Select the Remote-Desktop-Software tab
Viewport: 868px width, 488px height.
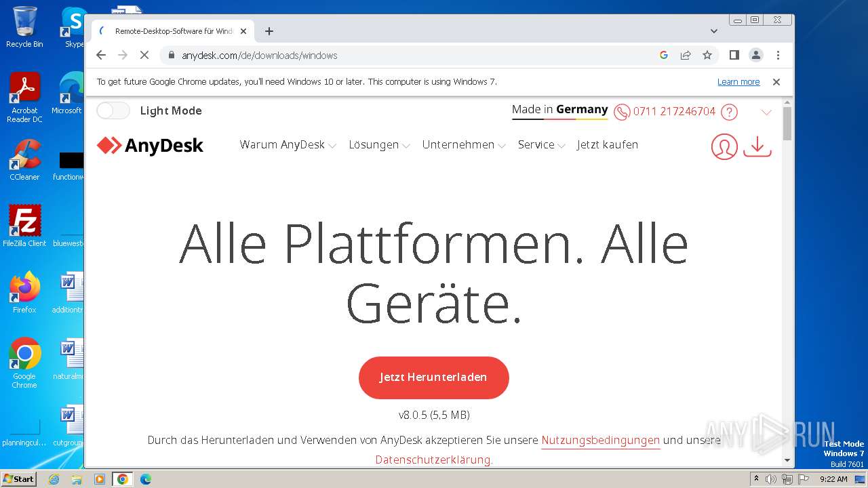tap(173, 31)
